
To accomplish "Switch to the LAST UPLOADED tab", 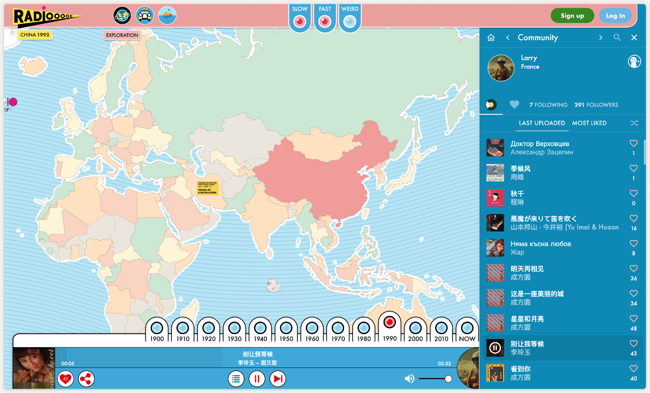I will (542, 123).
